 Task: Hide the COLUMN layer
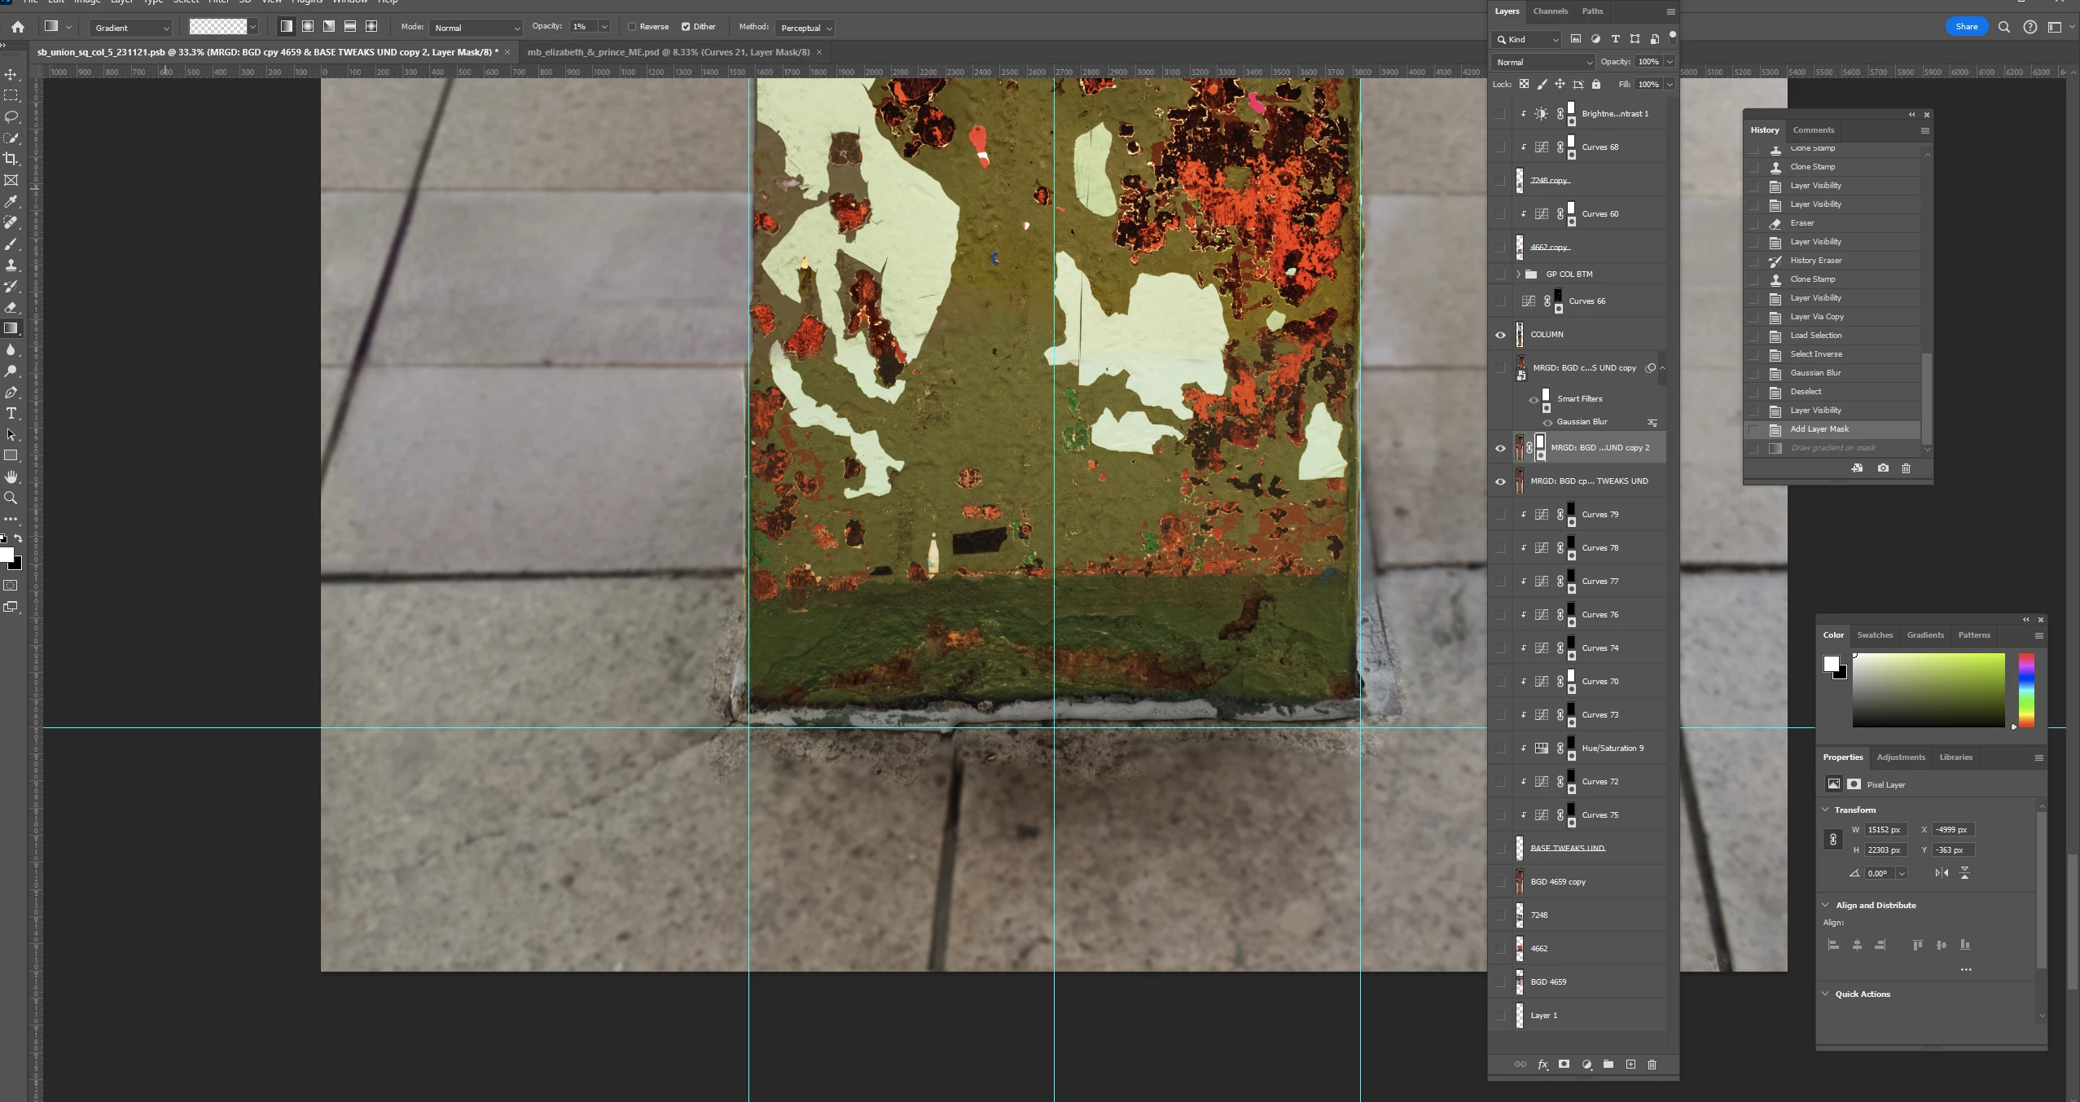click(x=1500, y=335)
